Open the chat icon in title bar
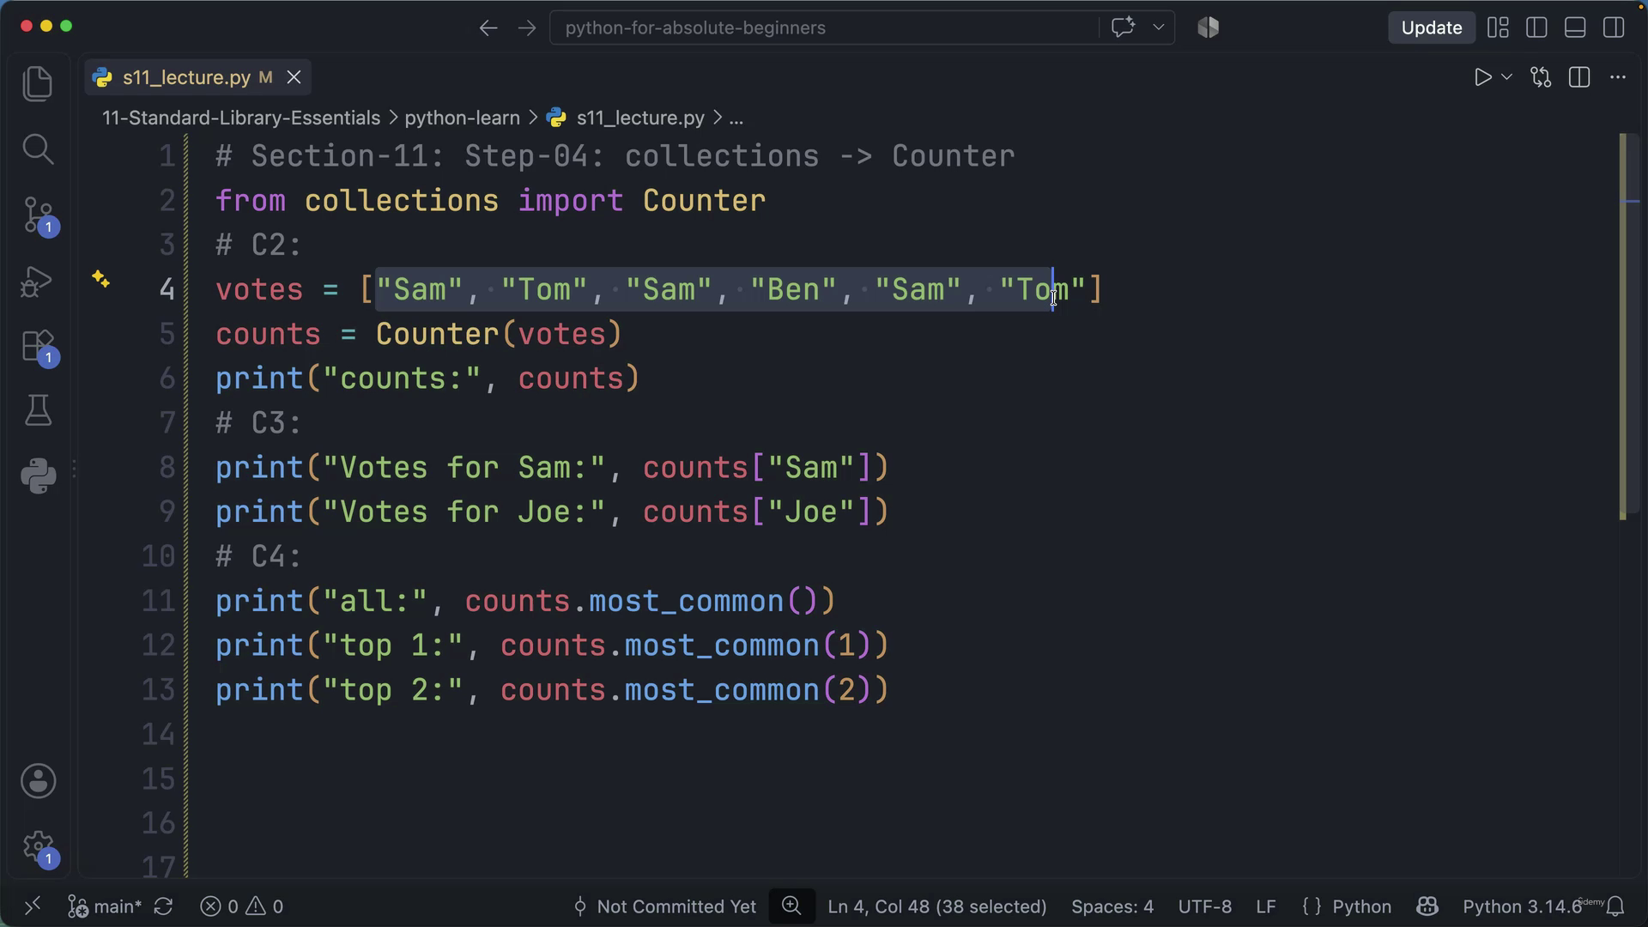 pyautogui.click(x=1123, y=27)
